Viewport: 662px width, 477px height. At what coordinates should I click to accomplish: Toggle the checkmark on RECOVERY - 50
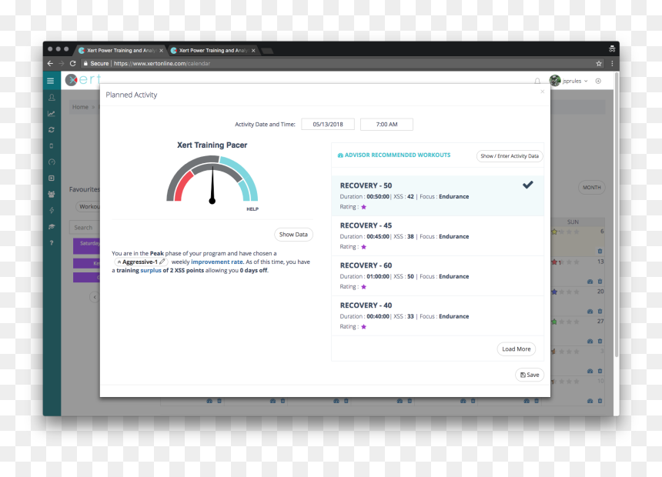pyautogui.click(x=528, y=185)
